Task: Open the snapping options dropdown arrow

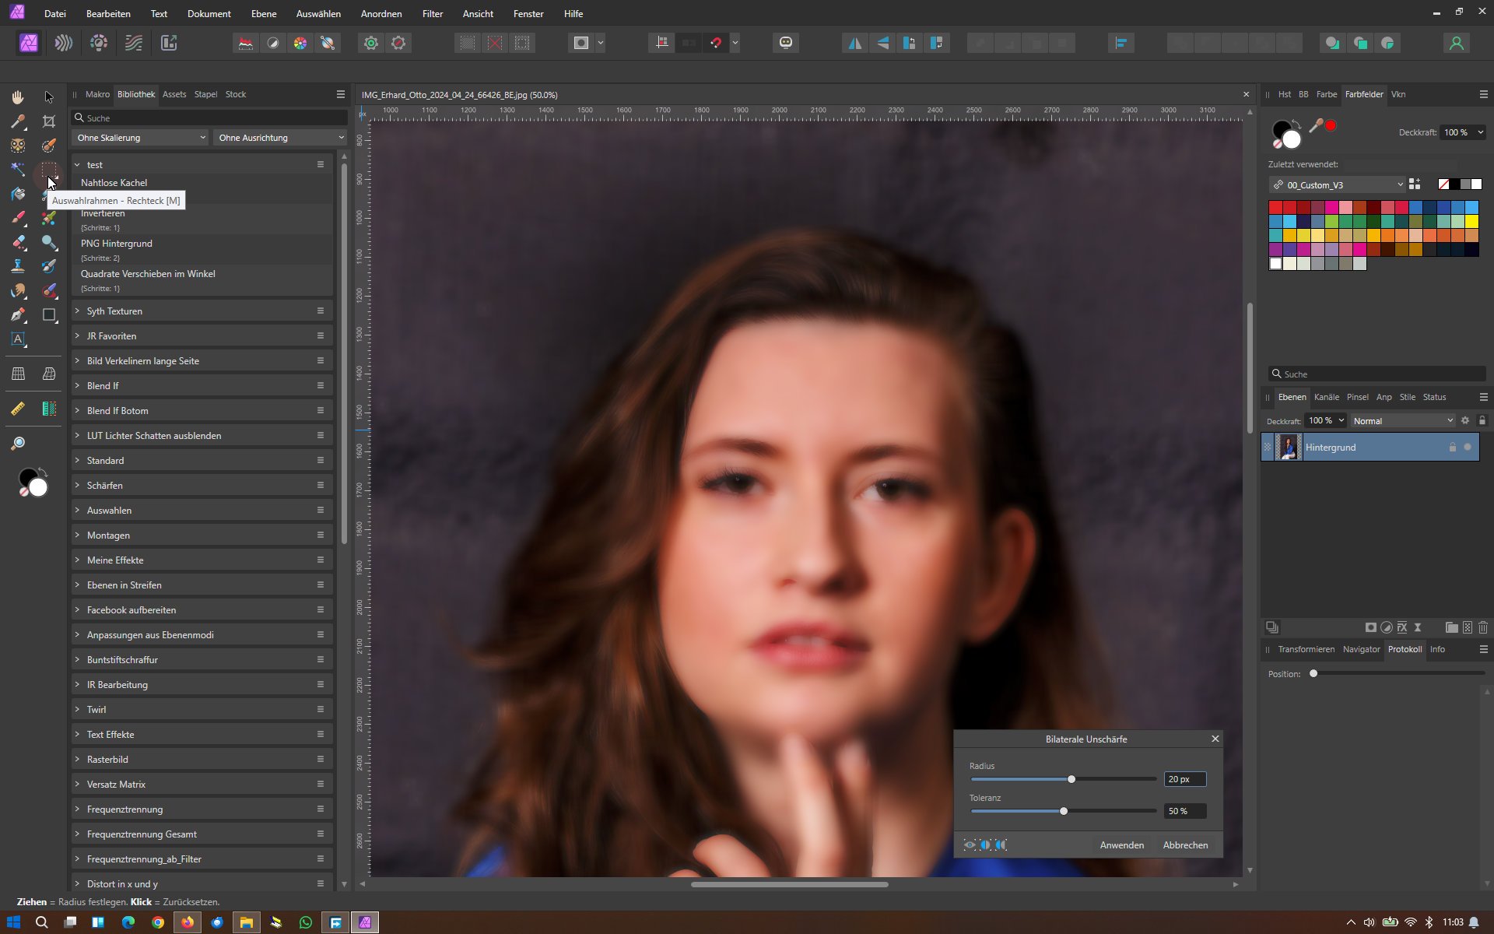Action: pyautogui.click(x=735, y=43)
